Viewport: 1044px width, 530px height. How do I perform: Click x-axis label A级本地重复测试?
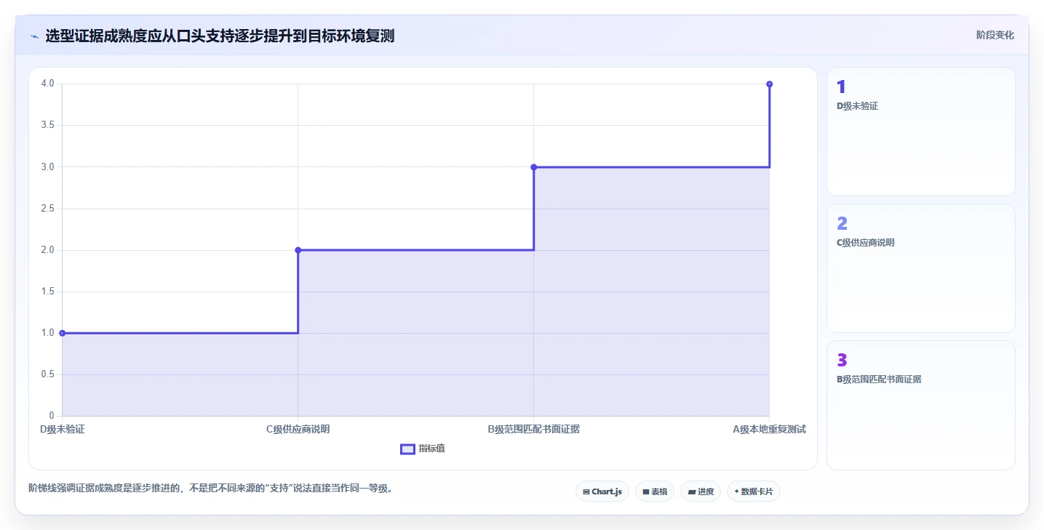click(769, 429)
